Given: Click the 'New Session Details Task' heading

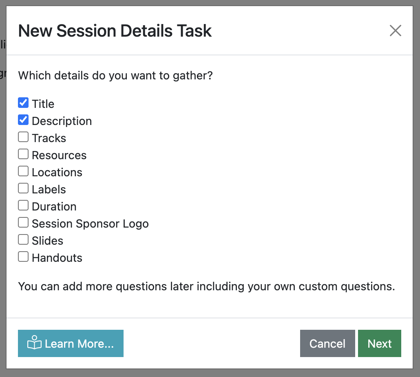Looking at the screenshot, I should [115, 31].
